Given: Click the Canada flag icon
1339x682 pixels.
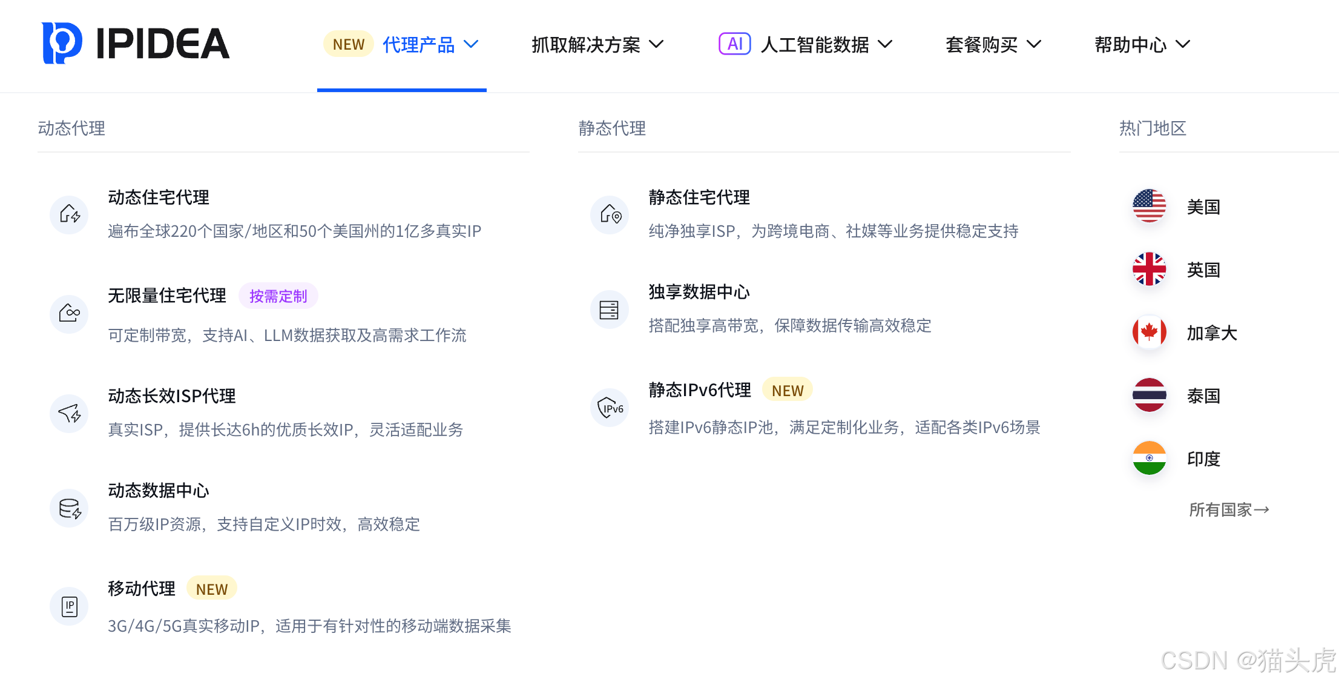Looking at the screenshot, I should point(1148,333).
